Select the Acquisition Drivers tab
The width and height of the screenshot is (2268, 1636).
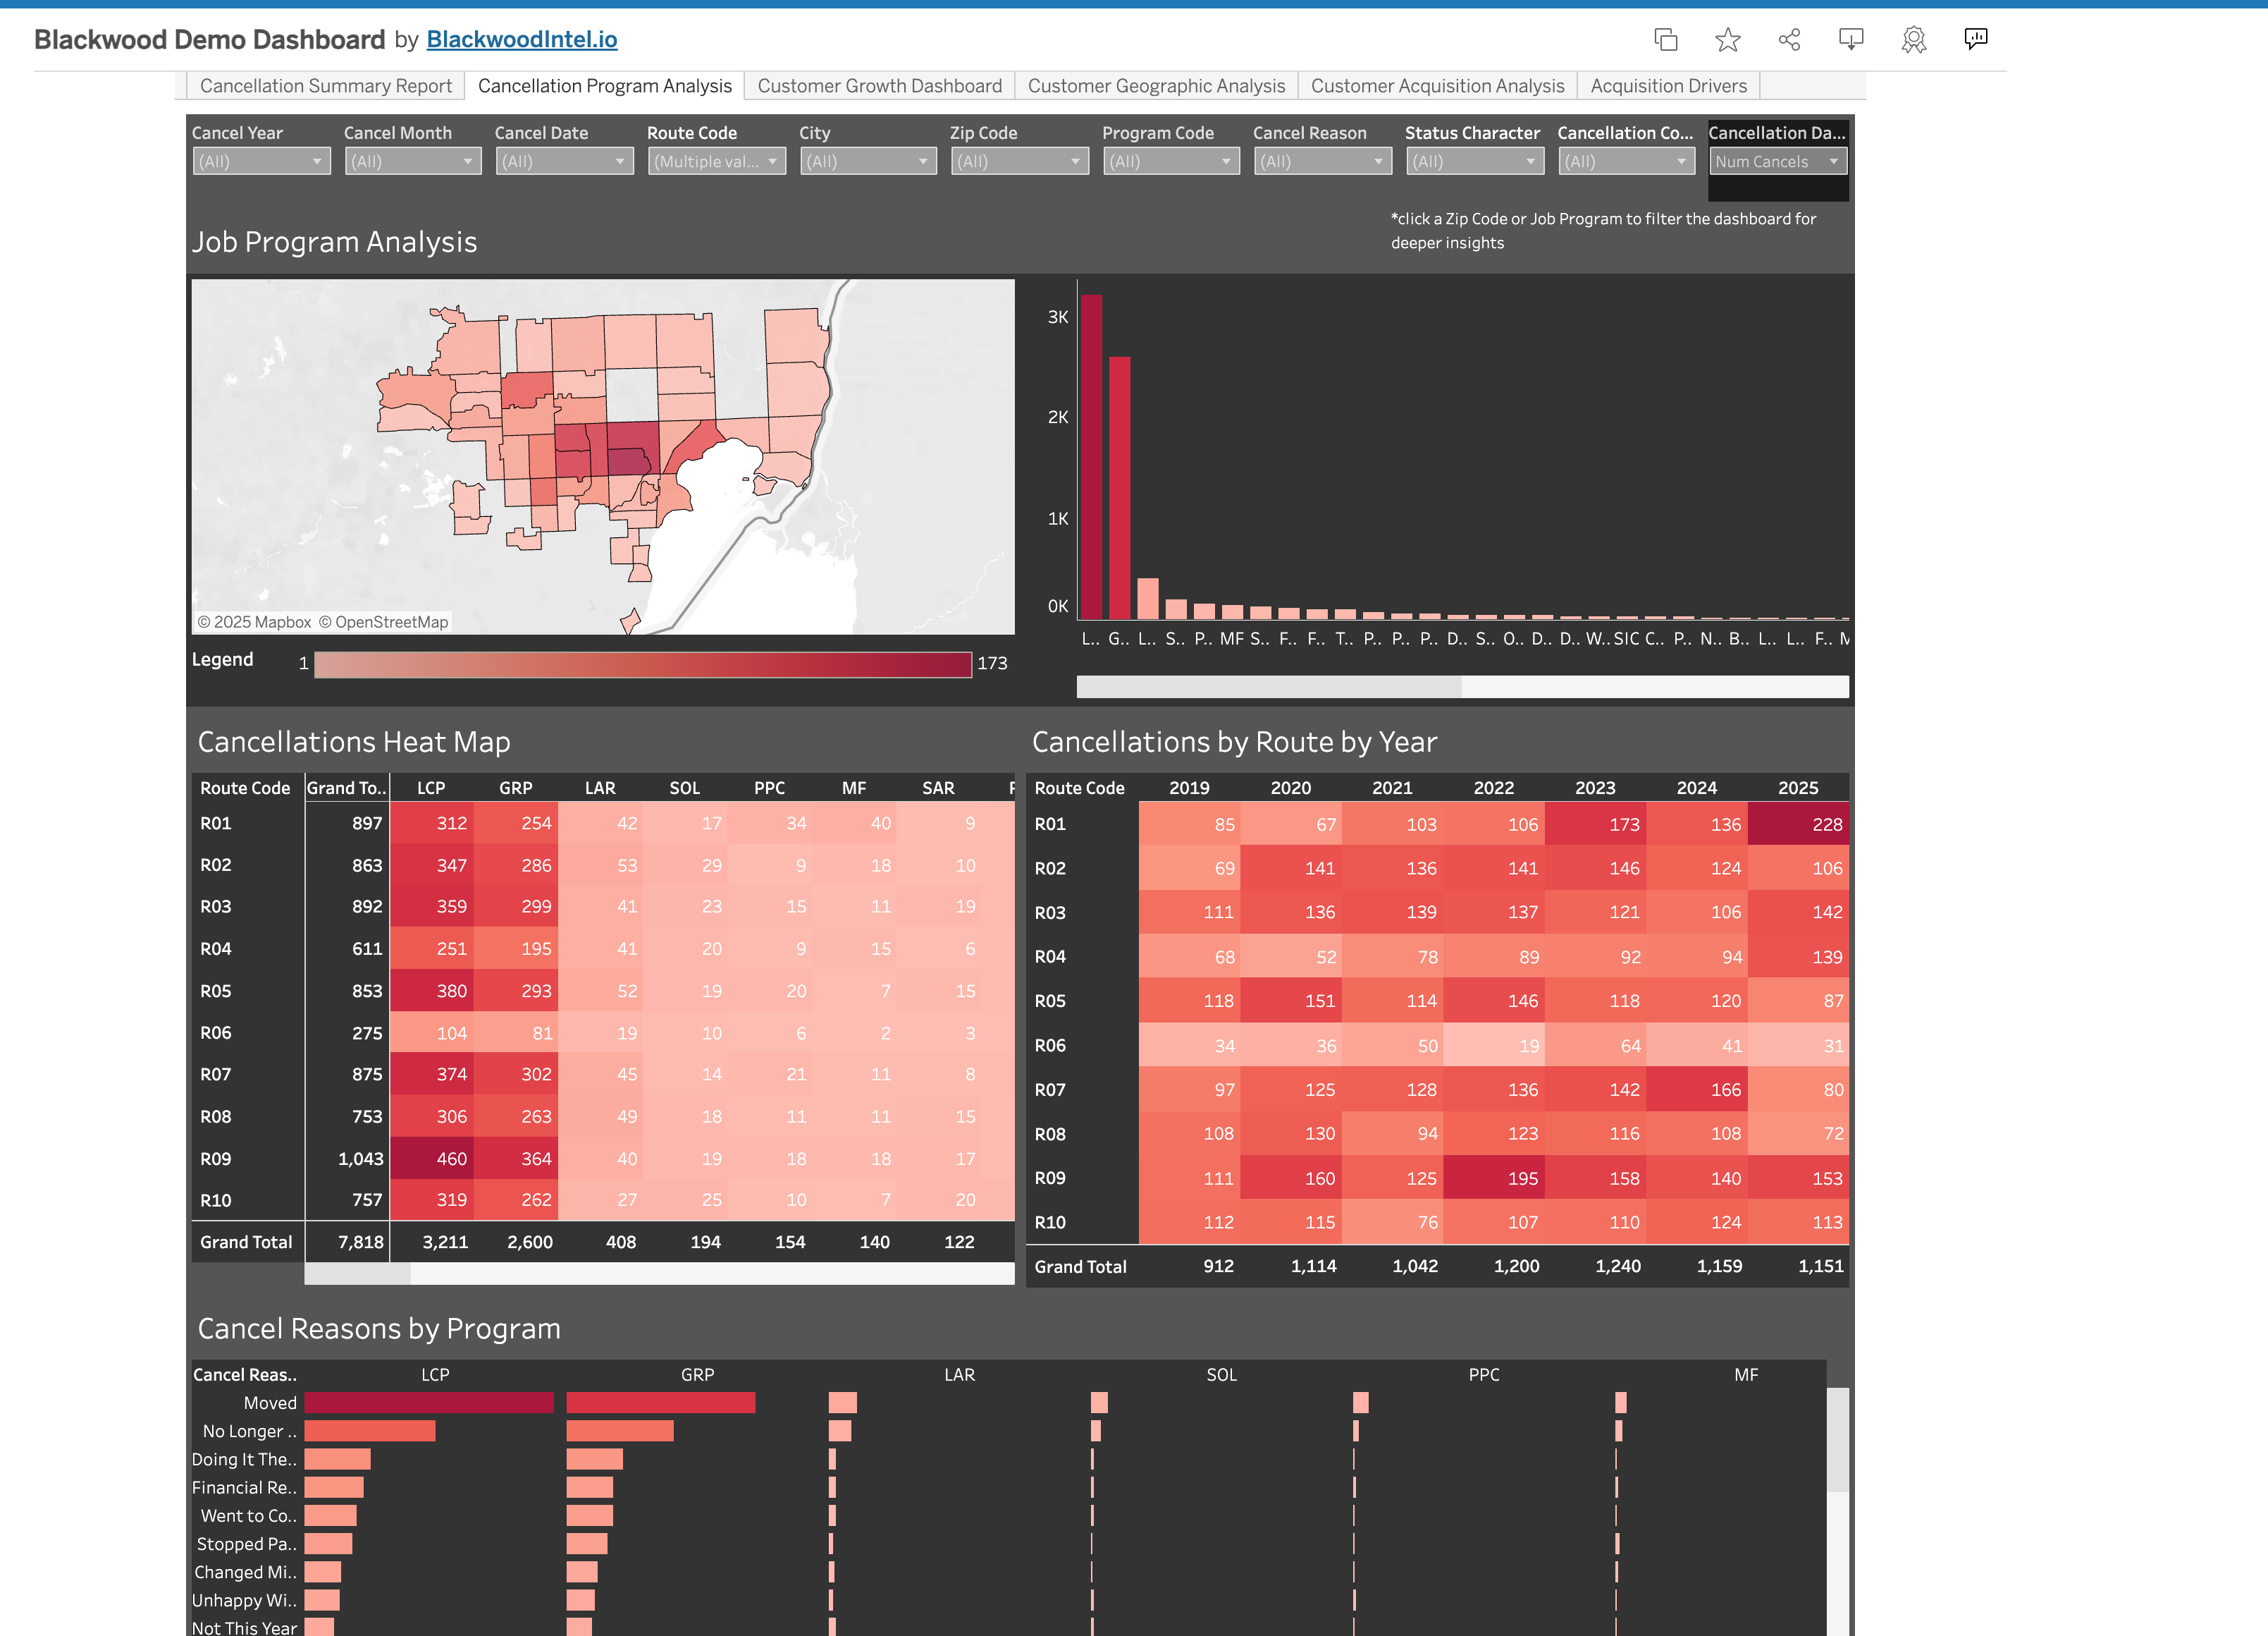[1668, 85]
